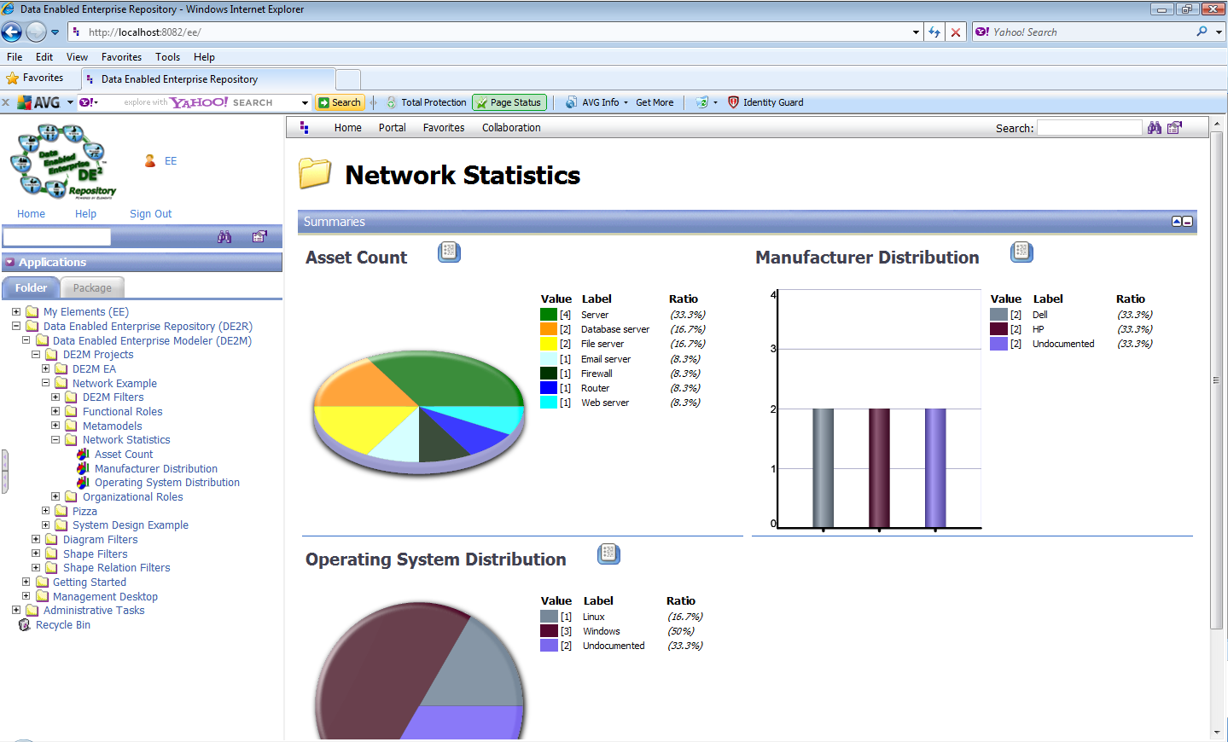The image size is (1228, 742).
Task: Click the Recycle Bin icon
Action: coord(25,625)
